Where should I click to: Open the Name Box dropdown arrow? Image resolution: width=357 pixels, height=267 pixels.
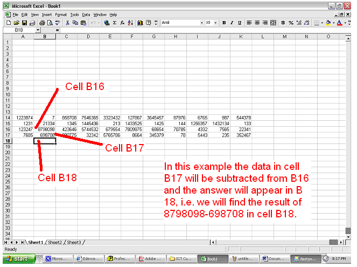click(x=38, y=30)
